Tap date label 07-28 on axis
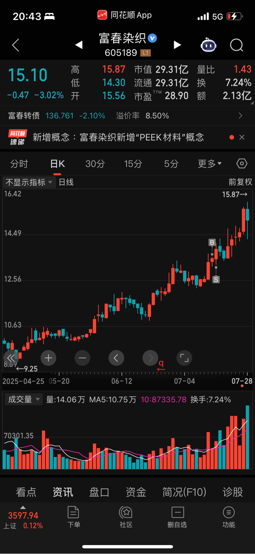 tap(242, 381)
